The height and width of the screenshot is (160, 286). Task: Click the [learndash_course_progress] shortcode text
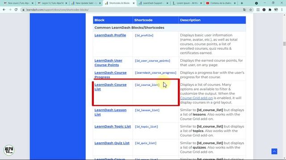[156, 73]
